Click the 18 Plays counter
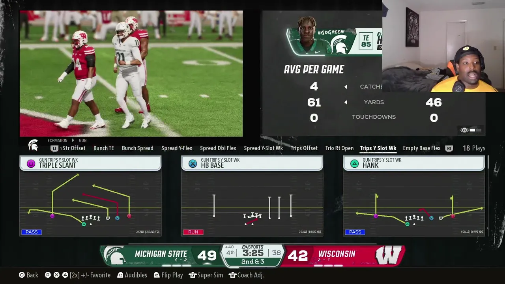505x284 pixels. click(474, 148)
